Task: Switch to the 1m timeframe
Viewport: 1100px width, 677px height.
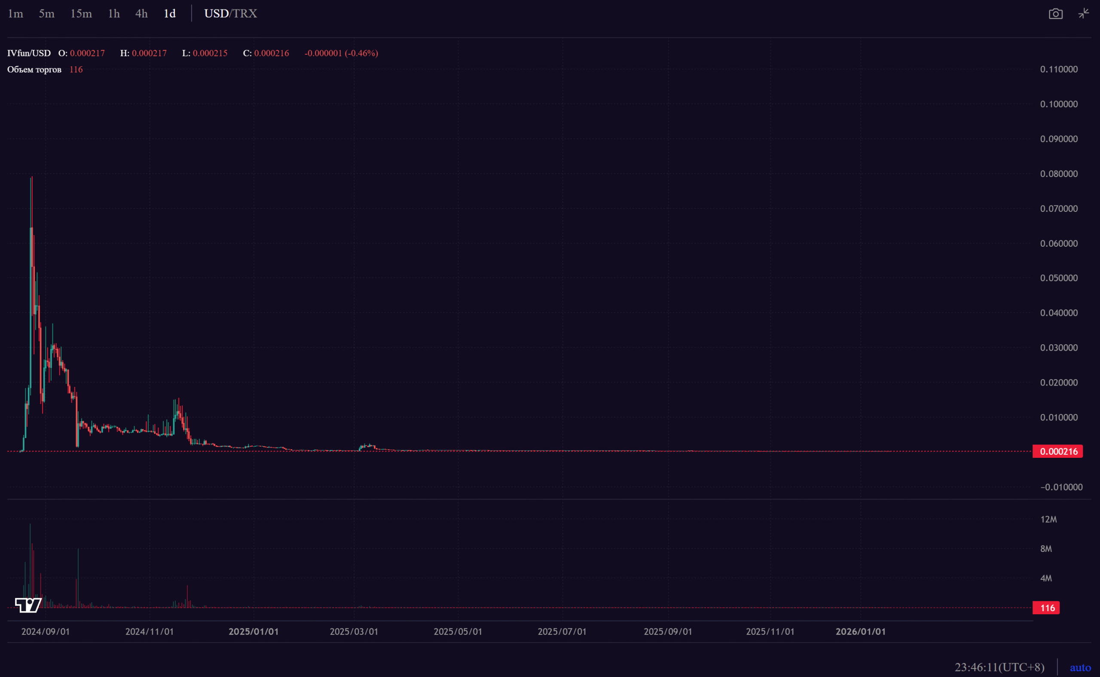Action: (x=15, y=14)
